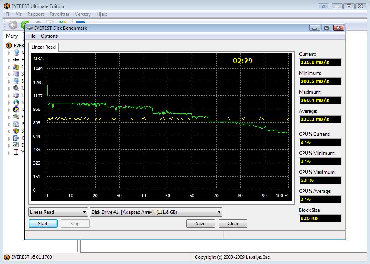The height and width of the screenshot is (264, 370).
Task: Click the Start button
Action: (43, 224)
